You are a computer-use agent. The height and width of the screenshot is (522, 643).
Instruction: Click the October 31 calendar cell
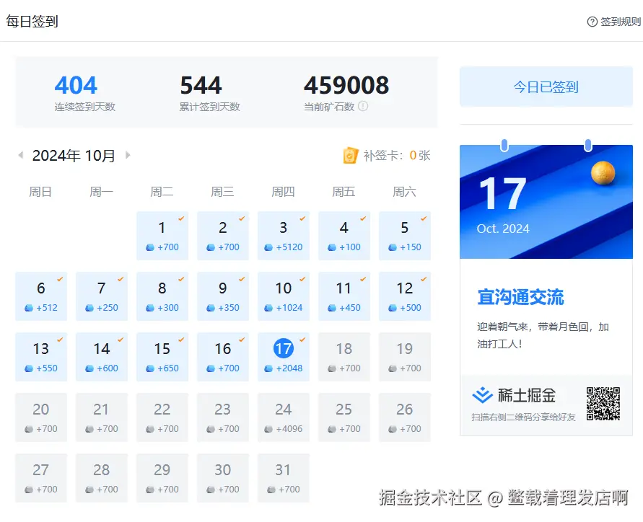coord(284,478)
